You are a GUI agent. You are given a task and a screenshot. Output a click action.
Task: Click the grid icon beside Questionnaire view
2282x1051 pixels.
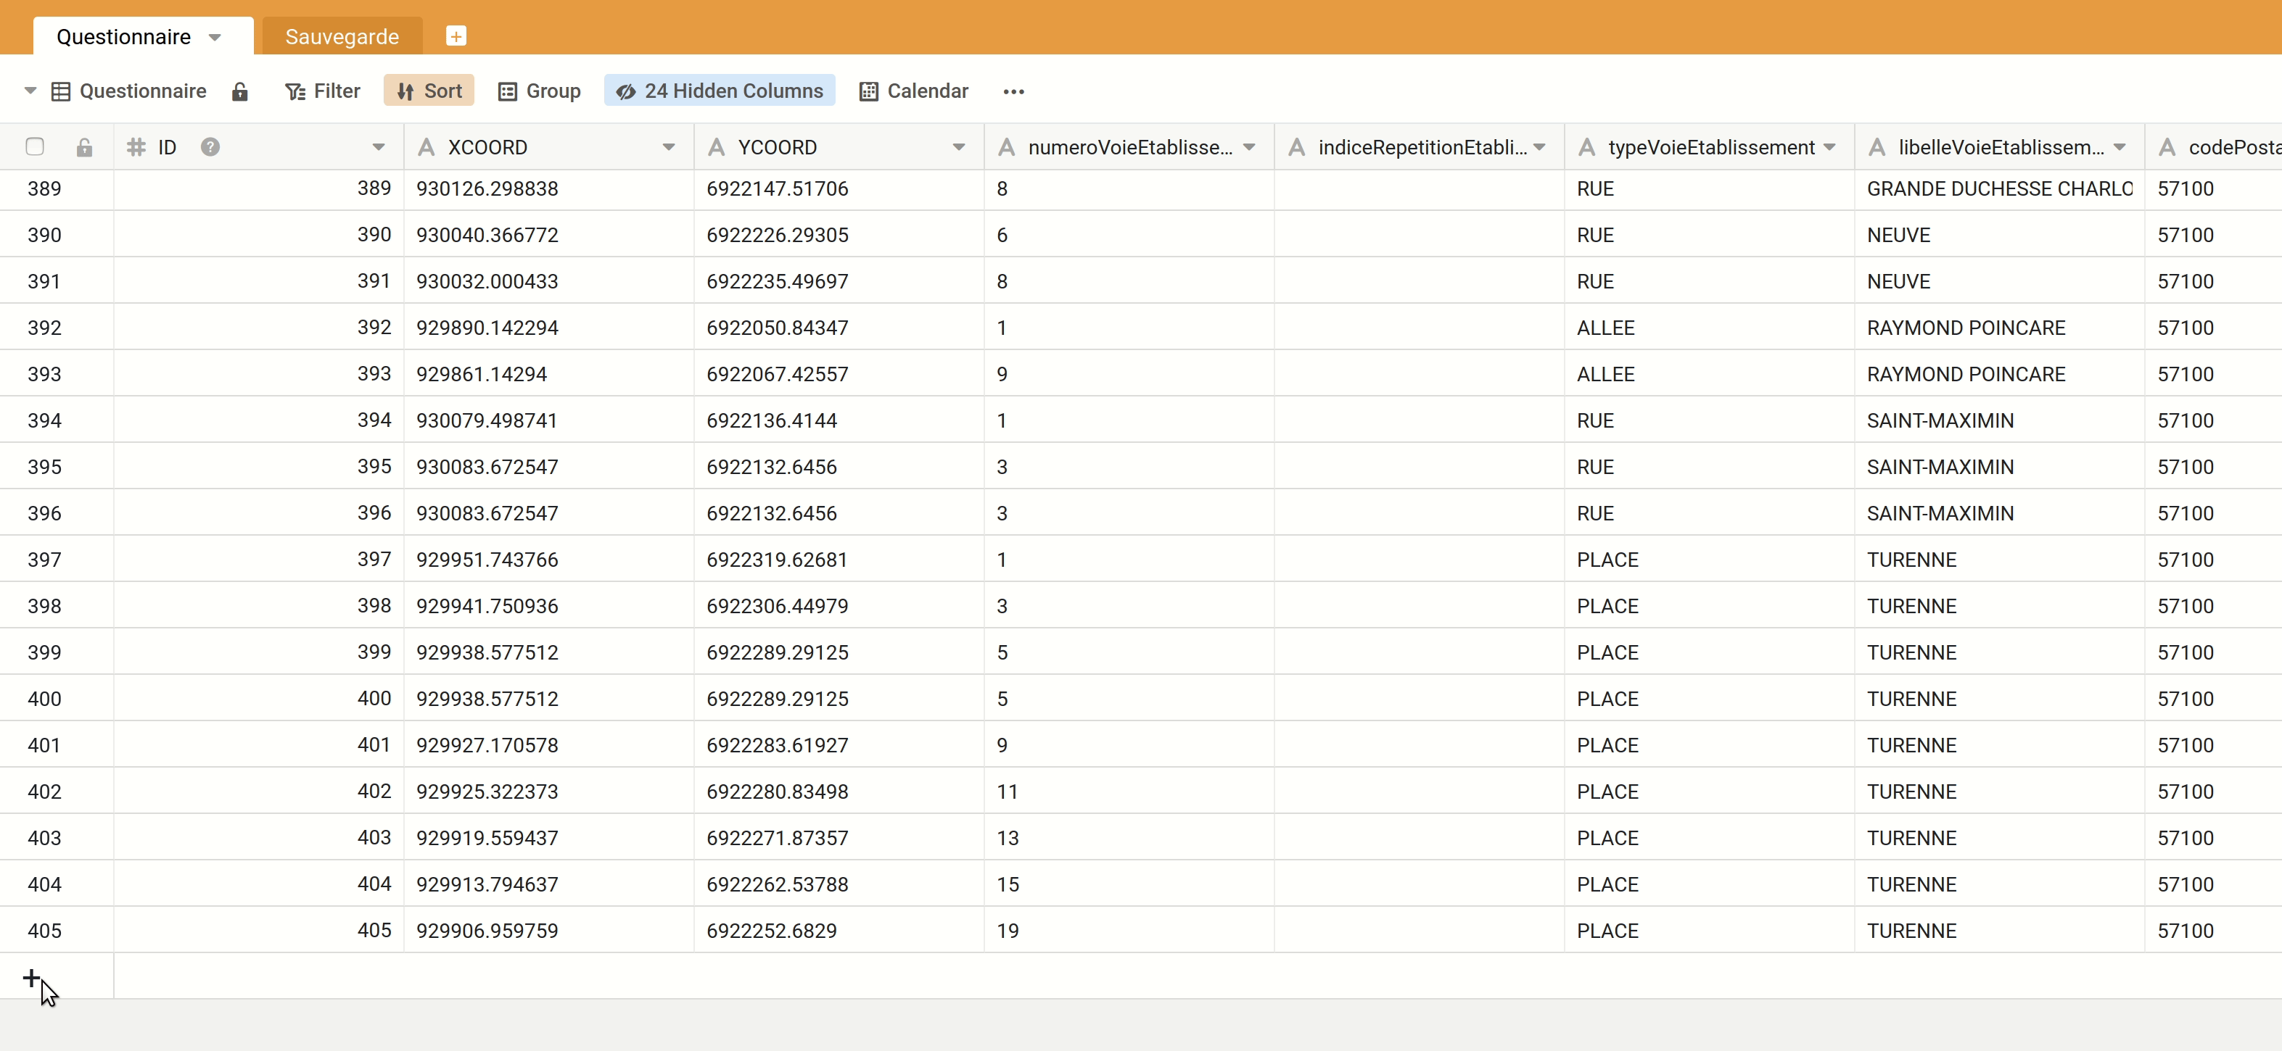[60, 91]
